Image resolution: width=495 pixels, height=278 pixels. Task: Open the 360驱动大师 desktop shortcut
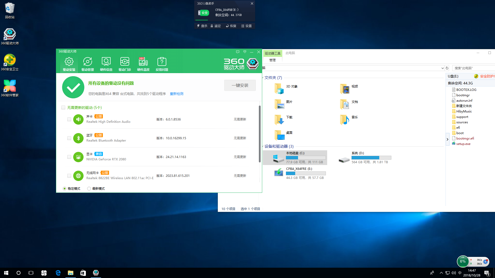(x=10, y=37)
